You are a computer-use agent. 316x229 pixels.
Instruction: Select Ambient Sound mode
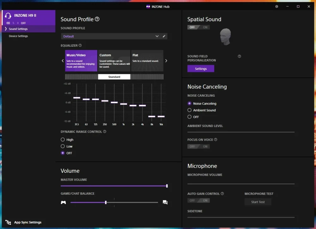coord(189,110)
